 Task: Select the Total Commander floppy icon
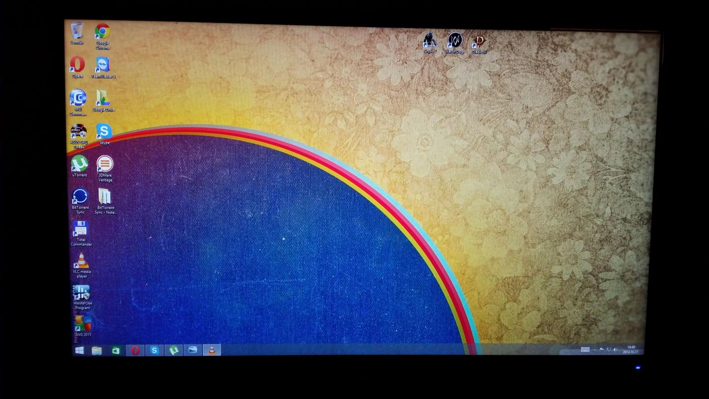point(81,229)
